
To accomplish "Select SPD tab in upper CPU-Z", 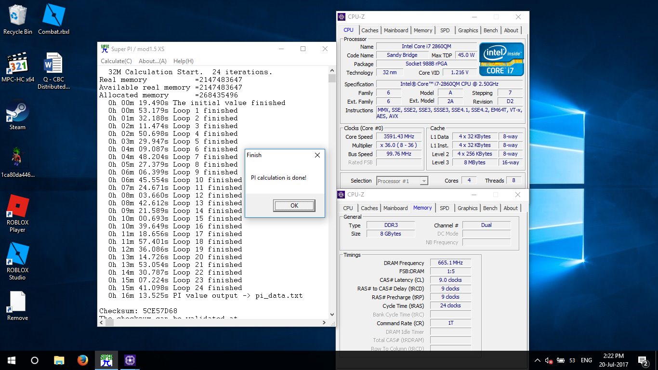I will point(445,30).
